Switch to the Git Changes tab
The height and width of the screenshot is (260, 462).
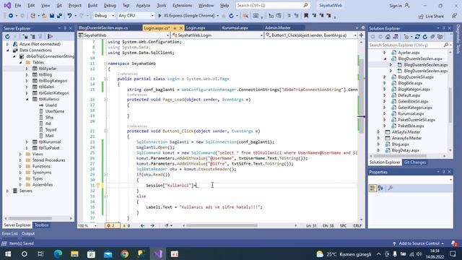click(415, 162)
